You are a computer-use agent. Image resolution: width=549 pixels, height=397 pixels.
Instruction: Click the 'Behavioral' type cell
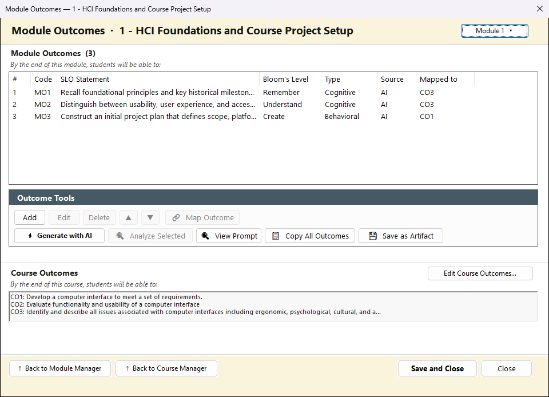[x=342, y=116]
